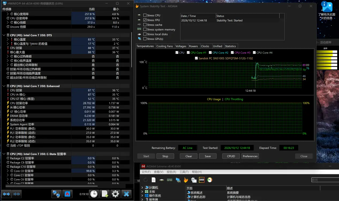Open the CPUID button
This screenshot has height=201, width=339.
pyautogui.click(x=231, y=156)
